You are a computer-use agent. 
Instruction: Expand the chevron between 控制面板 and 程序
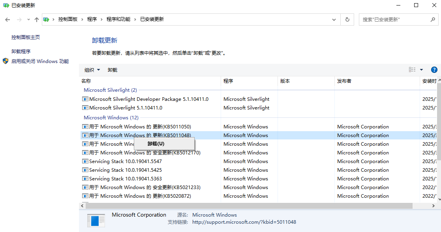click(x=83, y=19)
